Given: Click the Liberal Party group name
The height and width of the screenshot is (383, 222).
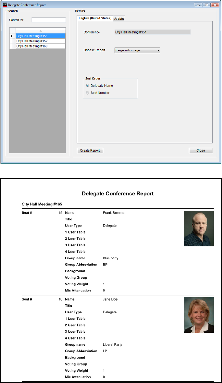Looking at the screenshot, I should point(113,345).
